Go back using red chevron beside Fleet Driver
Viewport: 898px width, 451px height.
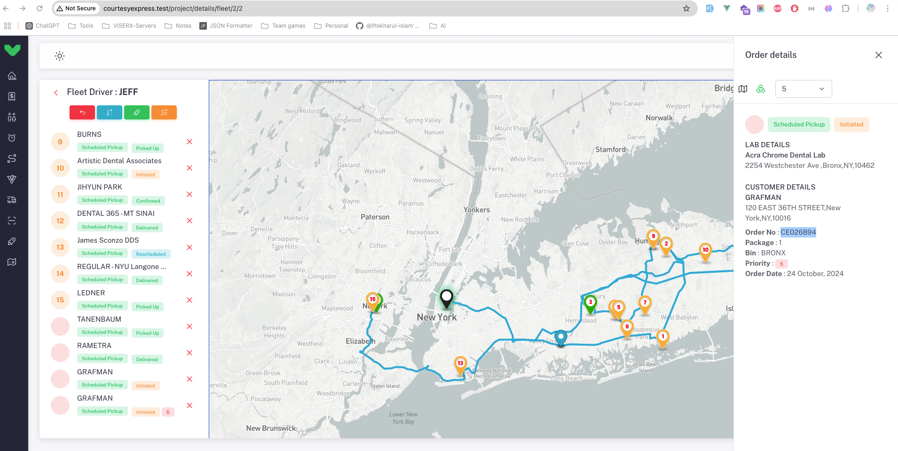point(56,93)
